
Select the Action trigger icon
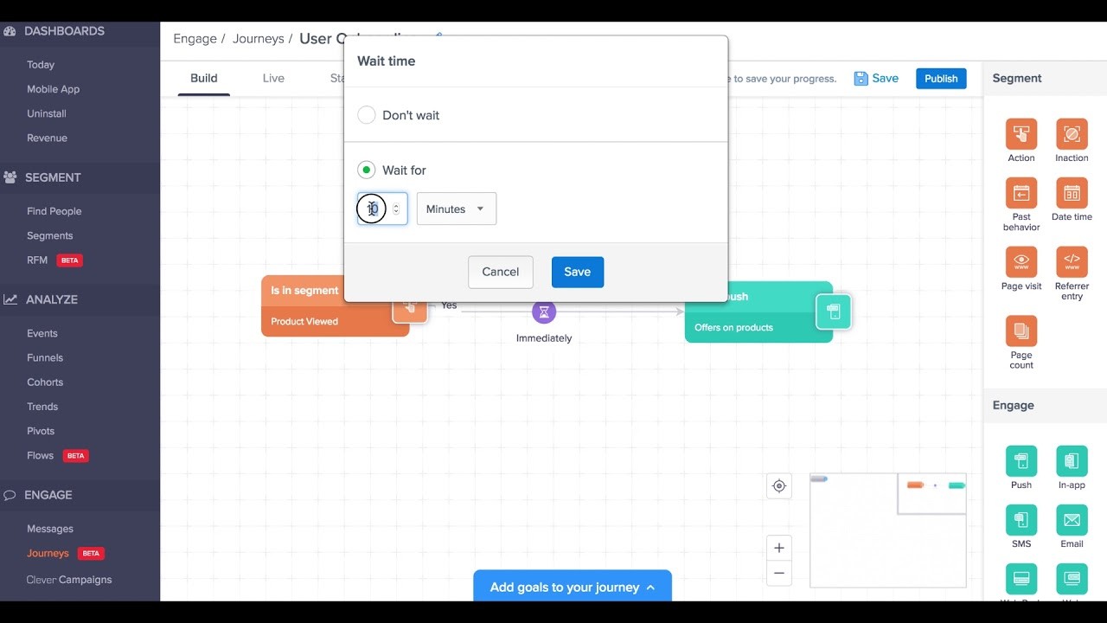[x=1021, y=134]
